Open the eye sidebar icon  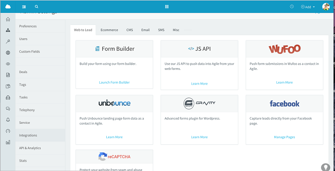[x=8, y=64]
